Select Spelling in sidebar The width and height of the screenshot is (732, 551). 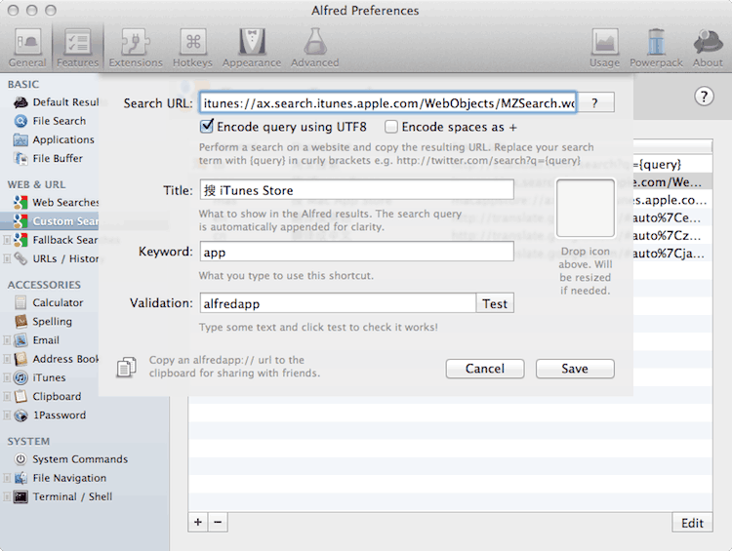(43, 322)
